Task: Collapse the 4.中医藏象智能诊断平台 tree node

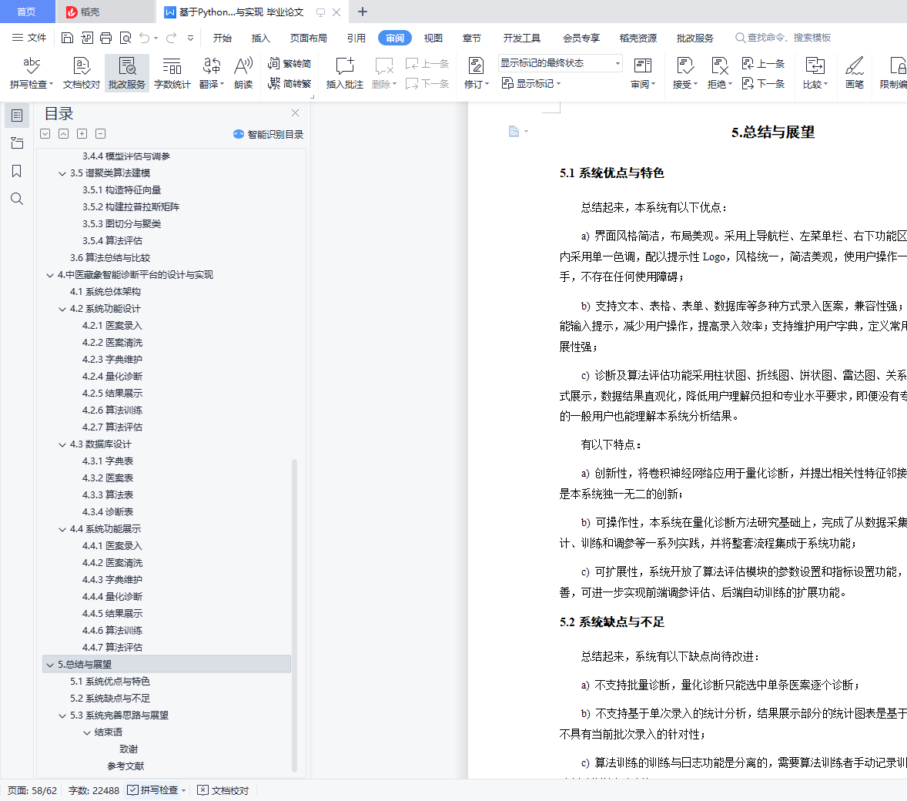Action: [x=50, y=276]
